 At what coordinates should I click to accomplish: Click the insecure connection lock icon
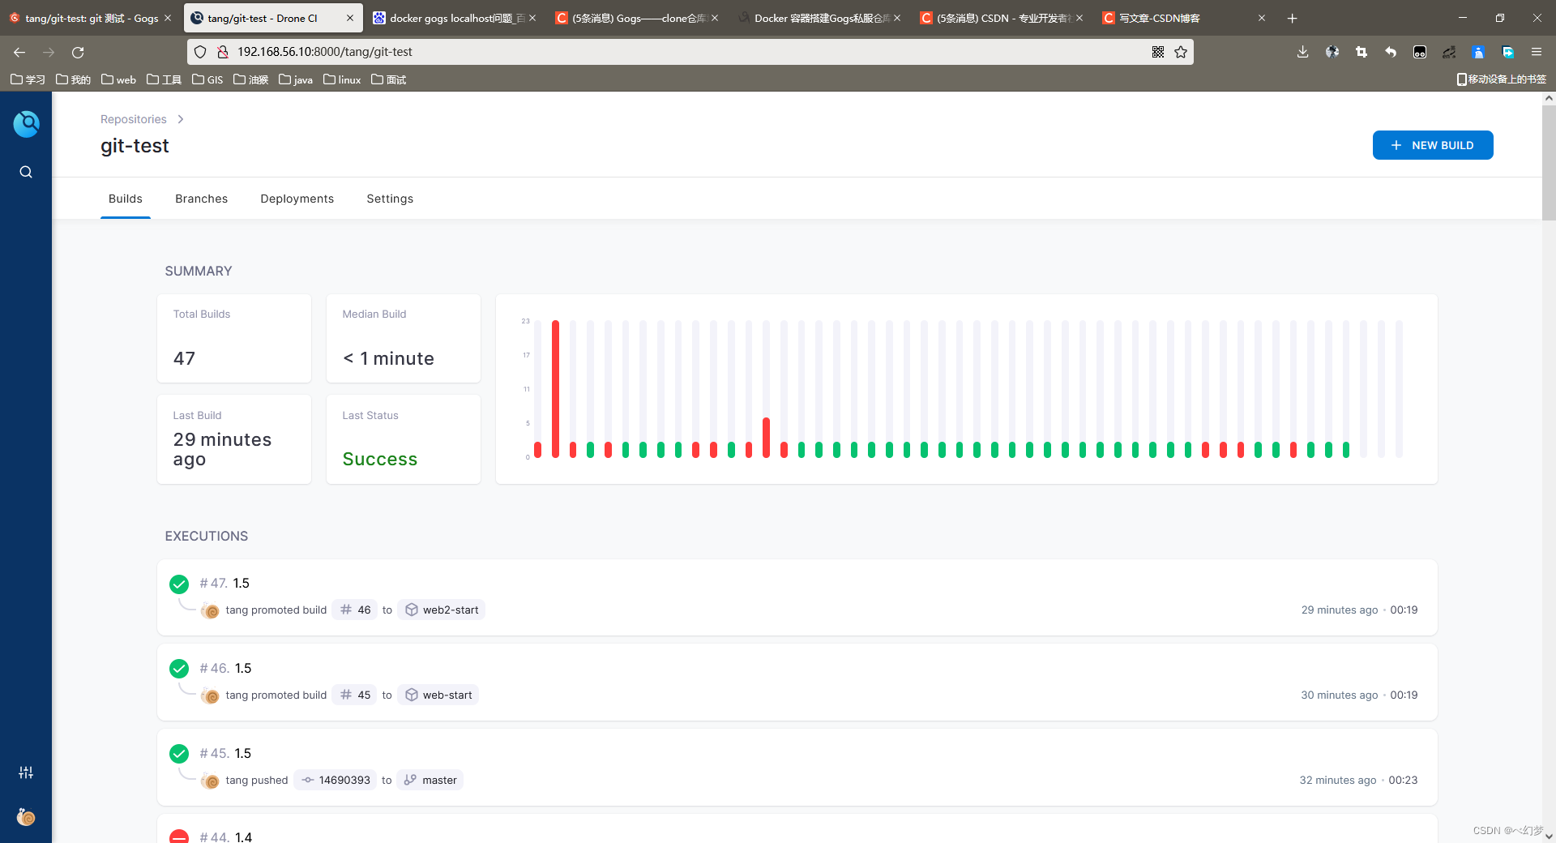[222, 52]
